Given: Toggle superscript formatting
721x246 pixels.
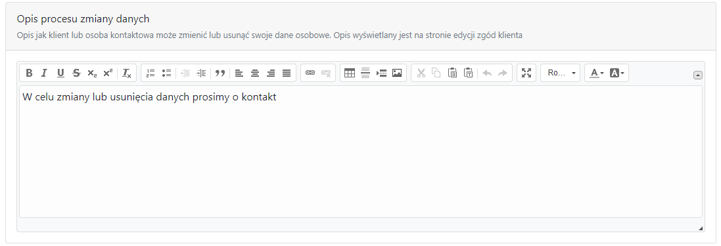Looking at the screenshot, I should tap(108, 73).
